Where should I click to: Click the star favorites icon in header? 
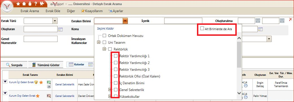click(x=18, y=4)
